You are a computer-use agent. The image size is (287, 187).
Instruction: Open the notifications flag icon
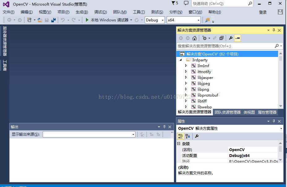pyautogui.click(x=173, y=3)
